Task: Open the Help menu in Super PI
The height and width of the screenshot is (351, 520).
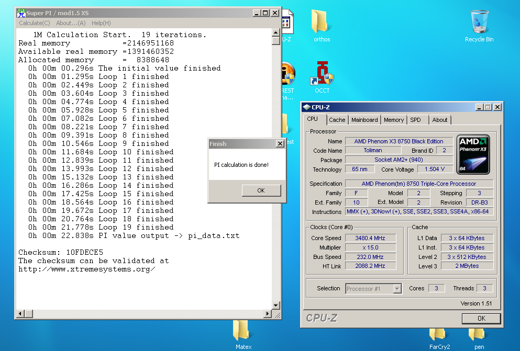Action: [101, 23]
